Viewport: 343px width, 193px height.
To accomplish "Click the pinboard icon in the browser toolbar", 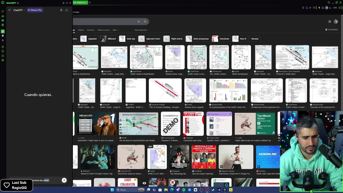I will click(x=303, y=8).
